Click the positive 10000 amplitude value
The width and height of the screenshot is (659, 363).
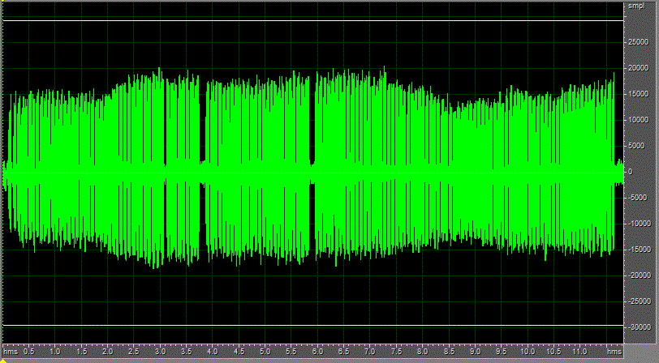point(638,120)
